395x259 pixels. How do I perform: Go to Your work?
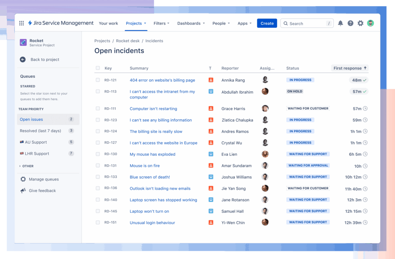(x=108, y=23)
